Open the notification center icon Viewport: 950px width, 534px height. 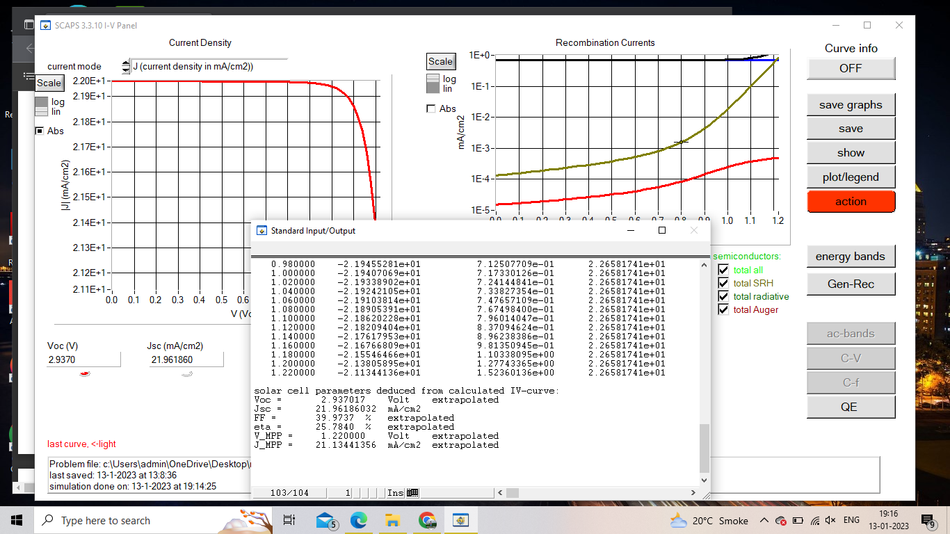[x=928, y=520]
